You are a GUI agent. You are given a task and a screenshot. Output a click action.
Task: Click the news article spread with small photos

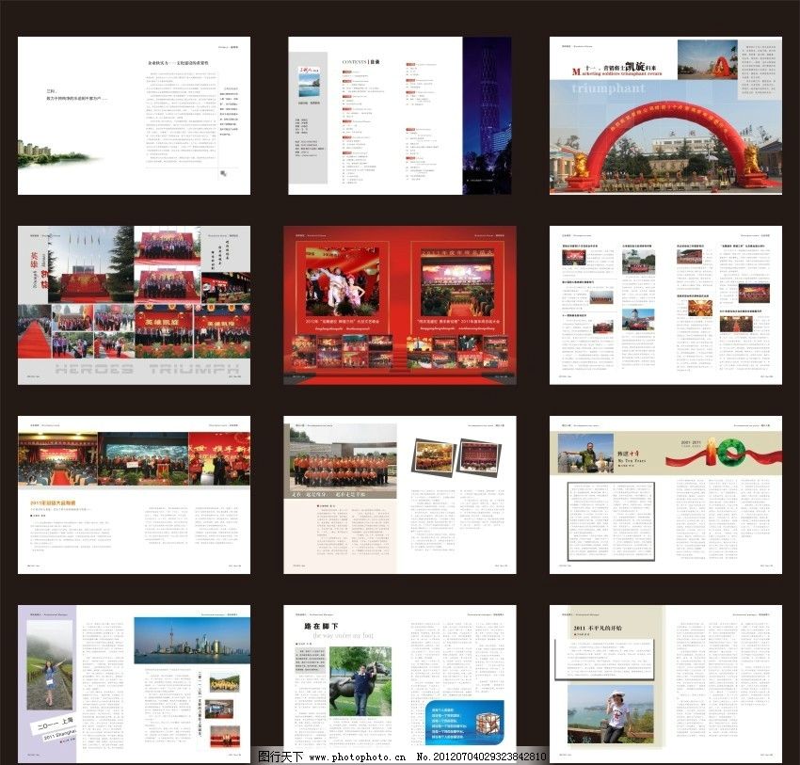tap(665, 304)
